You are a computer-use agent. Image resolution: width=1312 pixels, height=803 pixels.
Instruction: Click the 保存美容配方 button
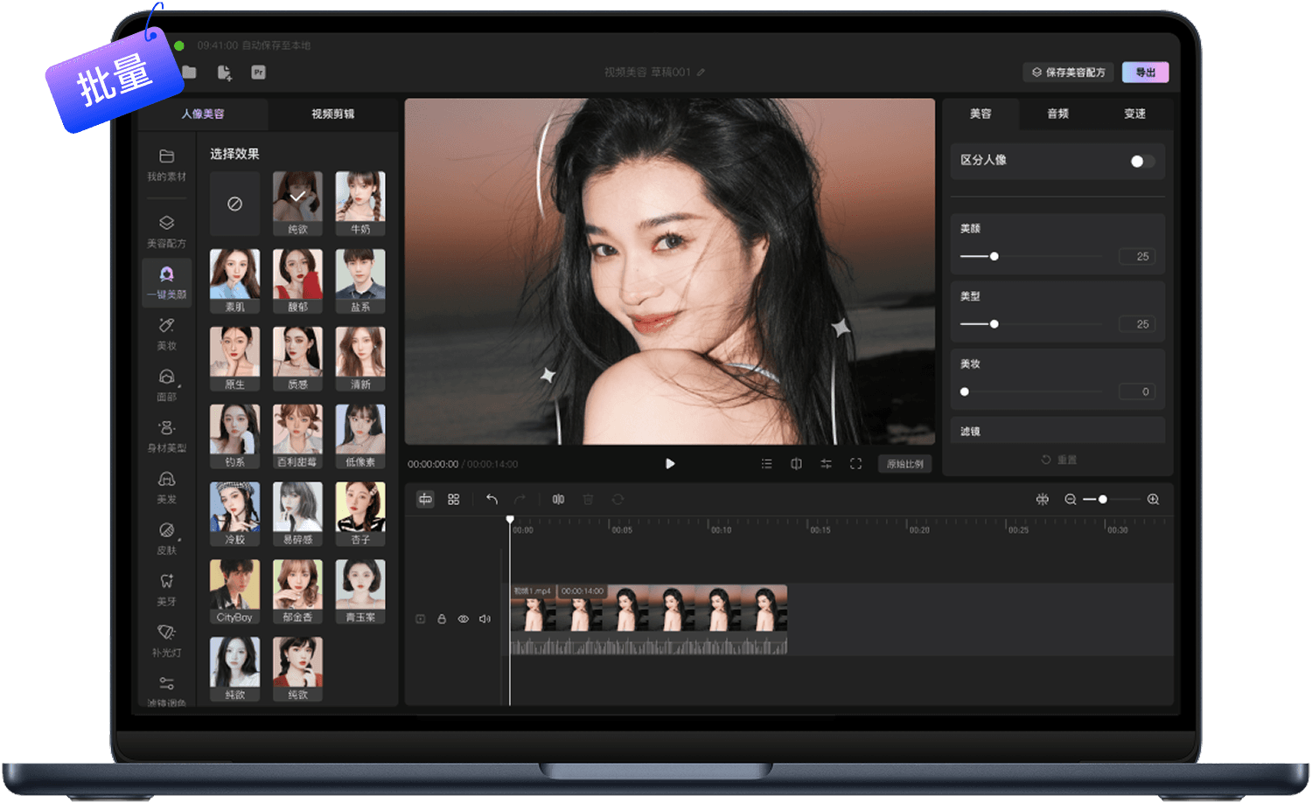coord(1069,73)
